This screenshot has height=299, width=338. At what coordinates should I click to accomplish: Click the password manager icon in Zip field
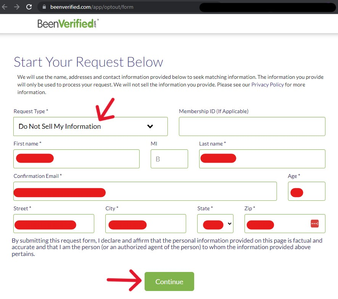[314, 224]
